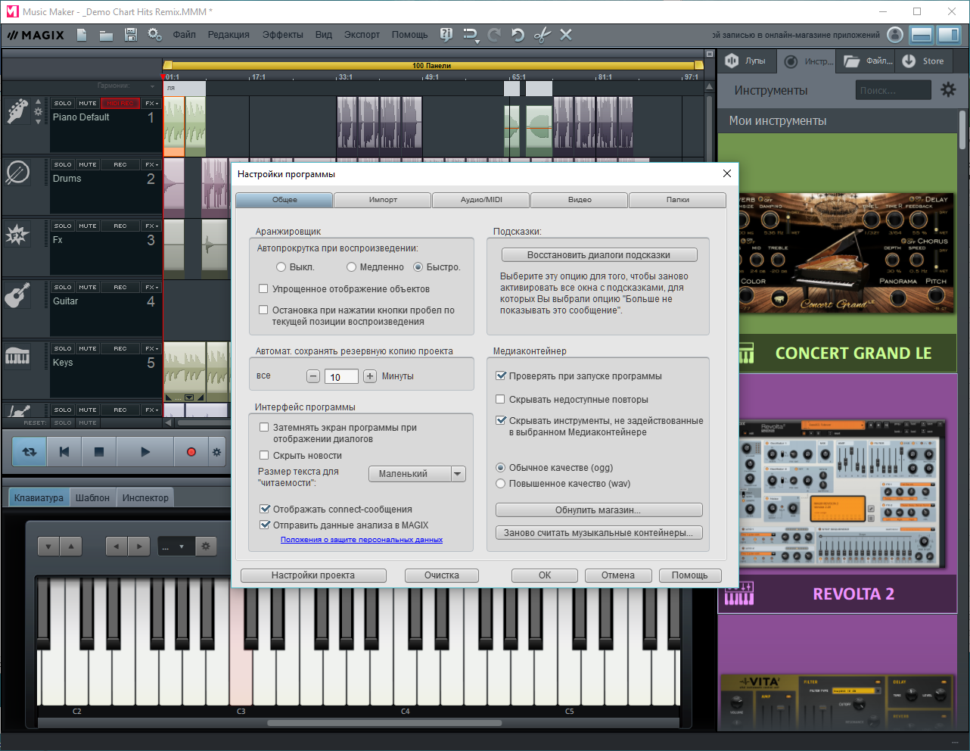
Task: Open the keyboard octave dropdown
Action: pos(176,546)
